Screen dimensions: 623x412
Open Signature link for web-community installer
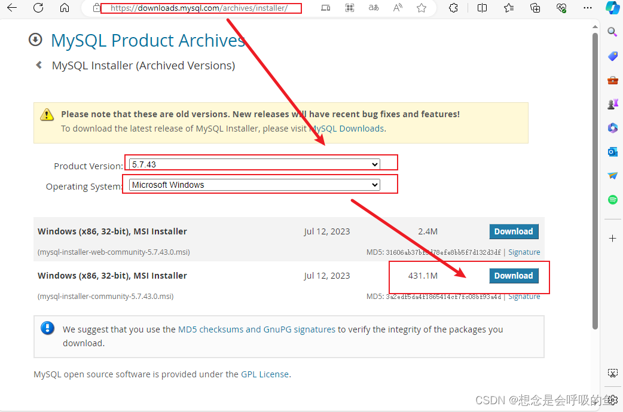coord(524,252)
